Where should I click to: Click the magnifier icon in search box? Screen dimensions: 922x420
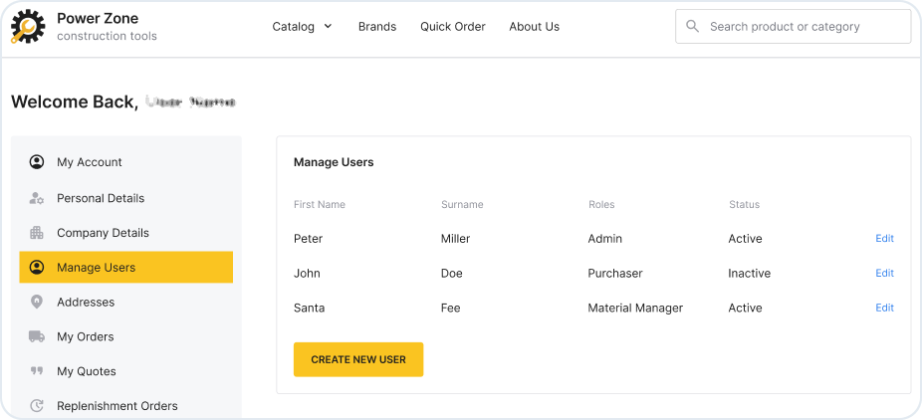click(x=692, y=27)
